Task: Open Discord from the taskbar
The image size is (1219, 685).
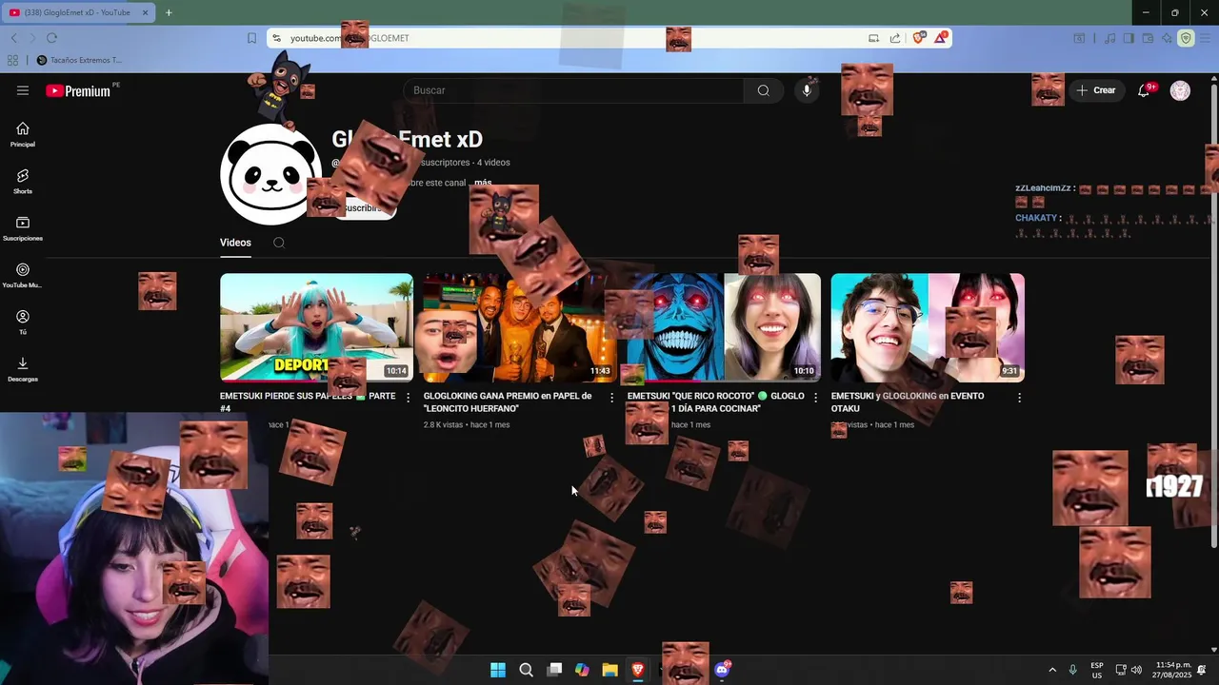Action: coord(722,670)
